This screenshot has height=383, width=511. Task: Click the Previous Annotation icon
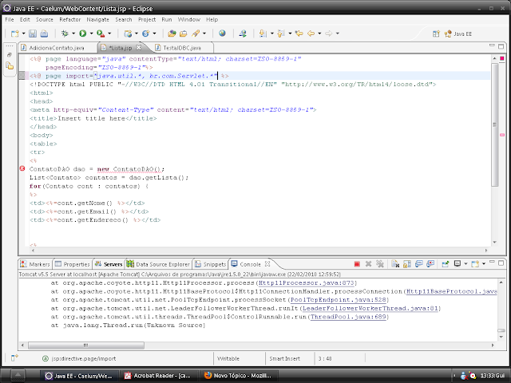coord(281,34)
